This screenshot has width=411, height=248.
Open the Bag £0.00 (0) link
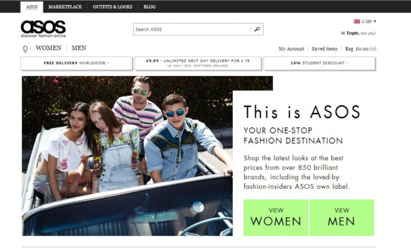pos(361,49)
